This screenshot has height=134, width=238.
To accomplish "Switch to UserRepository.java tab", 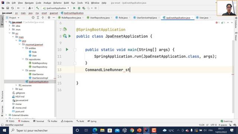I will point(100,18).
